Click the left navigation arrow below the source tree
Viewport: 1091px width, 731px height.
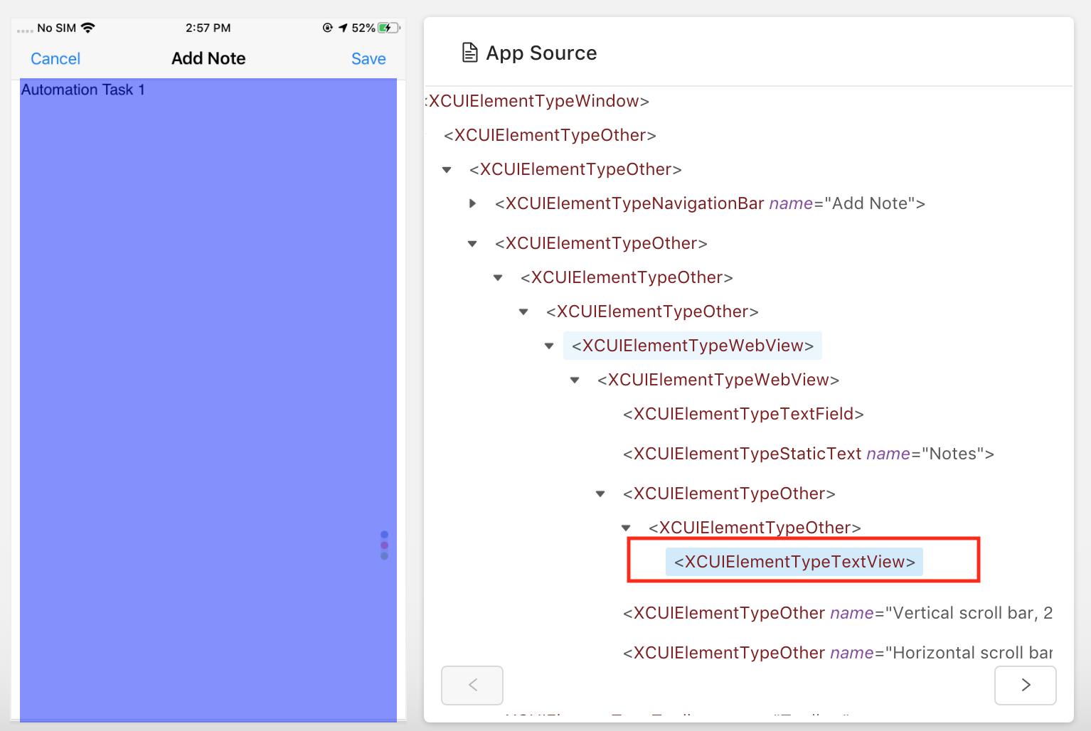(x=472, y=685)
